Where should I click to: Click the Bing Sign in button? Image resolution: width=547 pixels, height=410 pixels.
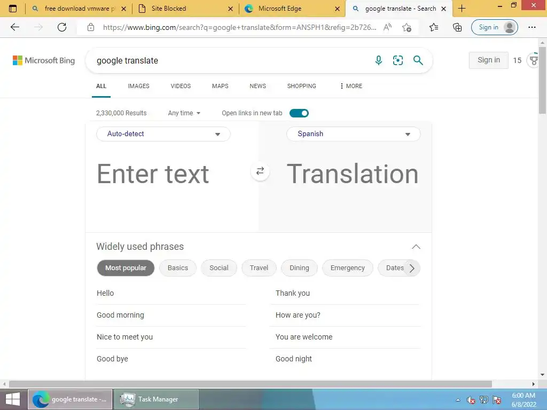click(489, 60)
